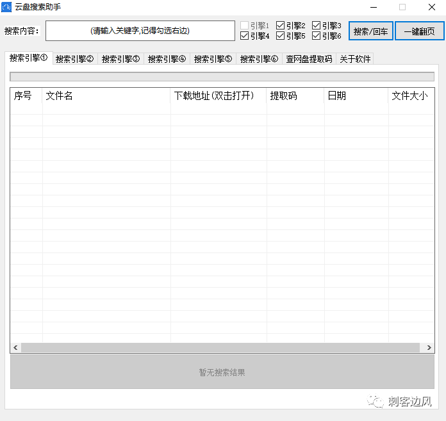446x421 pixels.
Task: Click the horizontal scrollbar left arrow
Action: pos(15,347)
